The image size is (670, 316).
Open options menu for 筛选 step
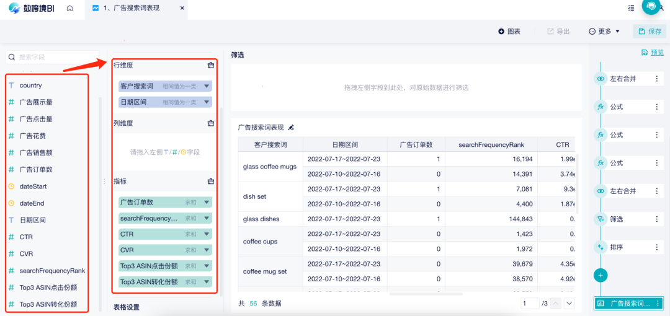click(x=657, y=219)
